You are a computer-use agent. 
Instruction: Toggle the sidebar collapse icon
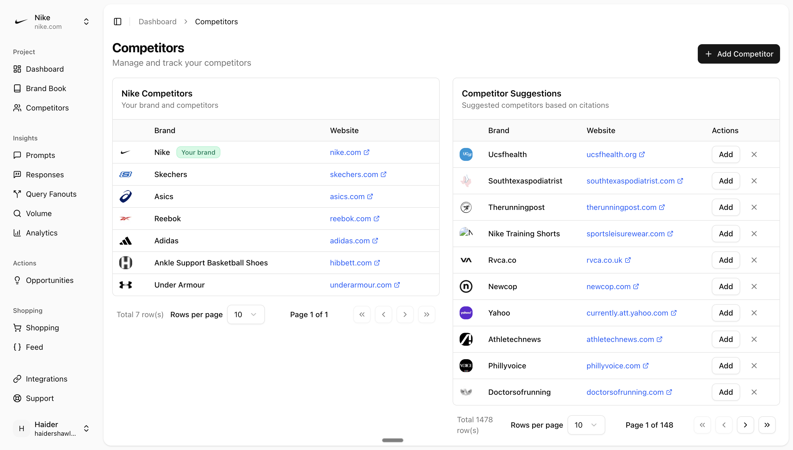118,22
